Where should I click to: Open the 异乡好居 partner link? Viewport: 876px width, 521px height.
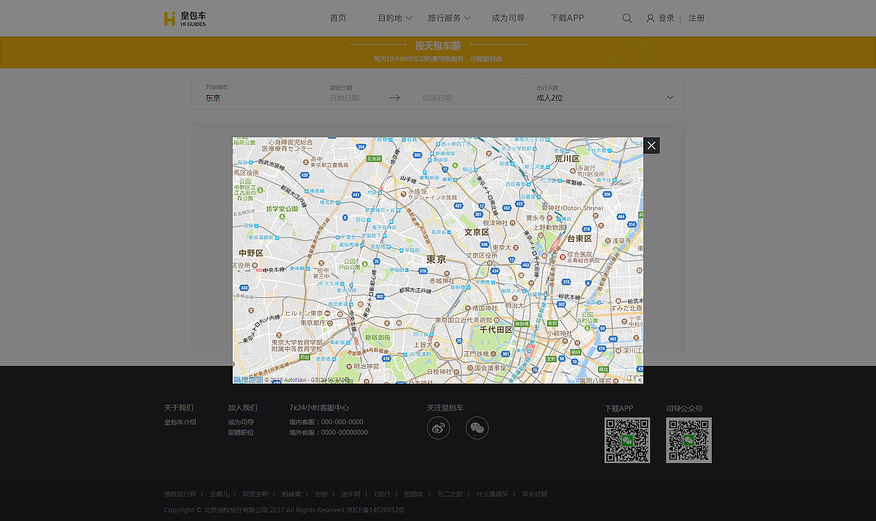534,494
